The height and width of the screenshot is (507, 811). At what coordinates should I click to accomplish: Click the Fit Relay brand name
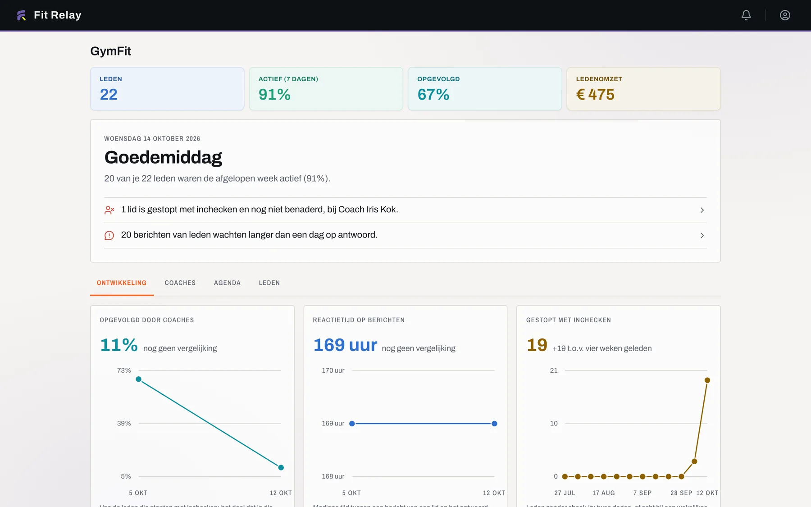click(x=58, y=15)
